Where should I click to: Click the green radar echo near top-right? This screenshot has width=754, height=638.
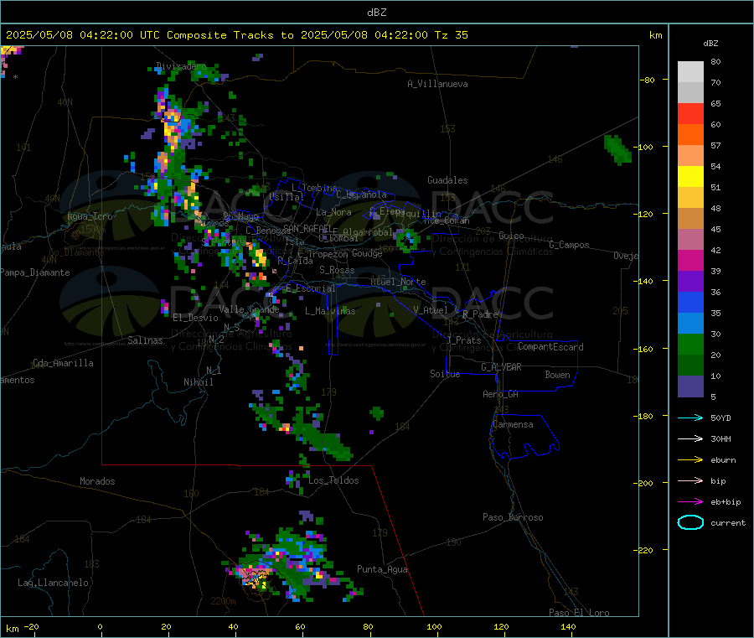tap(617, 149)
